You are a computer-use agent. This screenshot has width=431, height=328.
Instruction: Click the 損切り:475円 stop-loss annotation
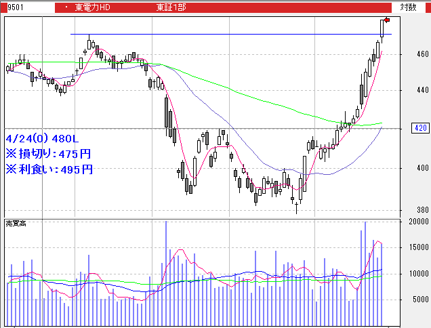point(47,154)
